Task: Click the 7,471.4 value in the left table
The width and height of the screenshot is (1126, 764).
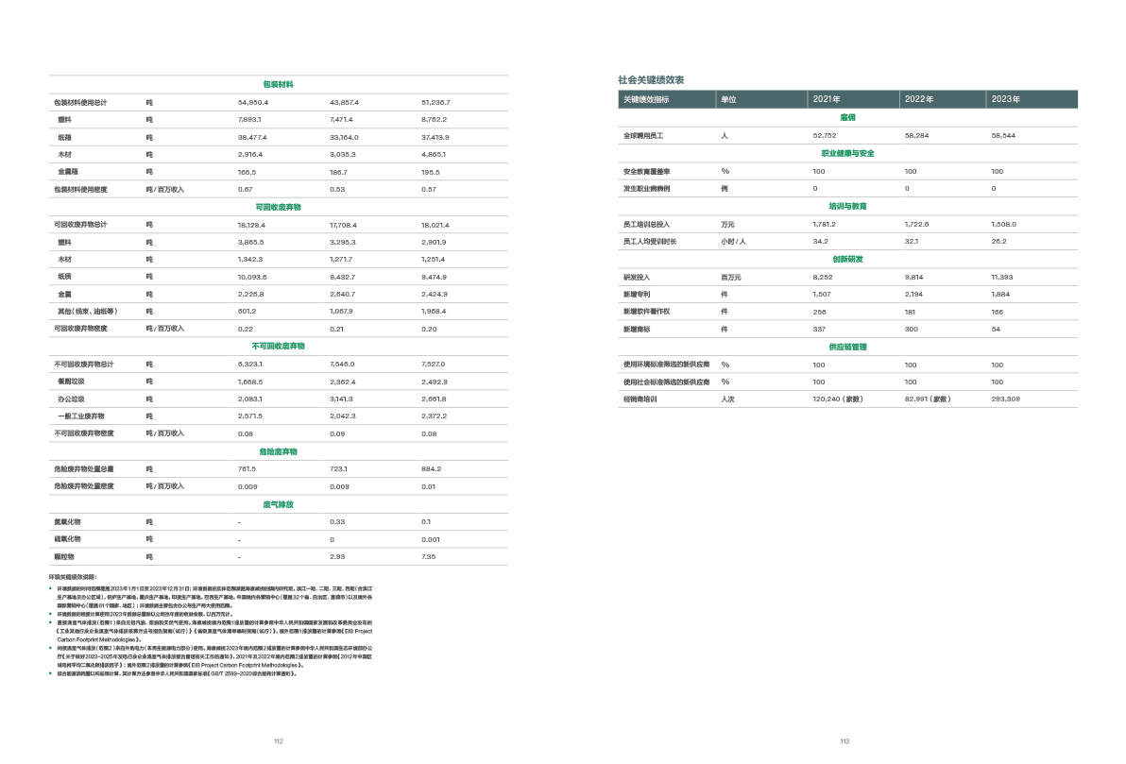Action: click(x=341, y=119)
